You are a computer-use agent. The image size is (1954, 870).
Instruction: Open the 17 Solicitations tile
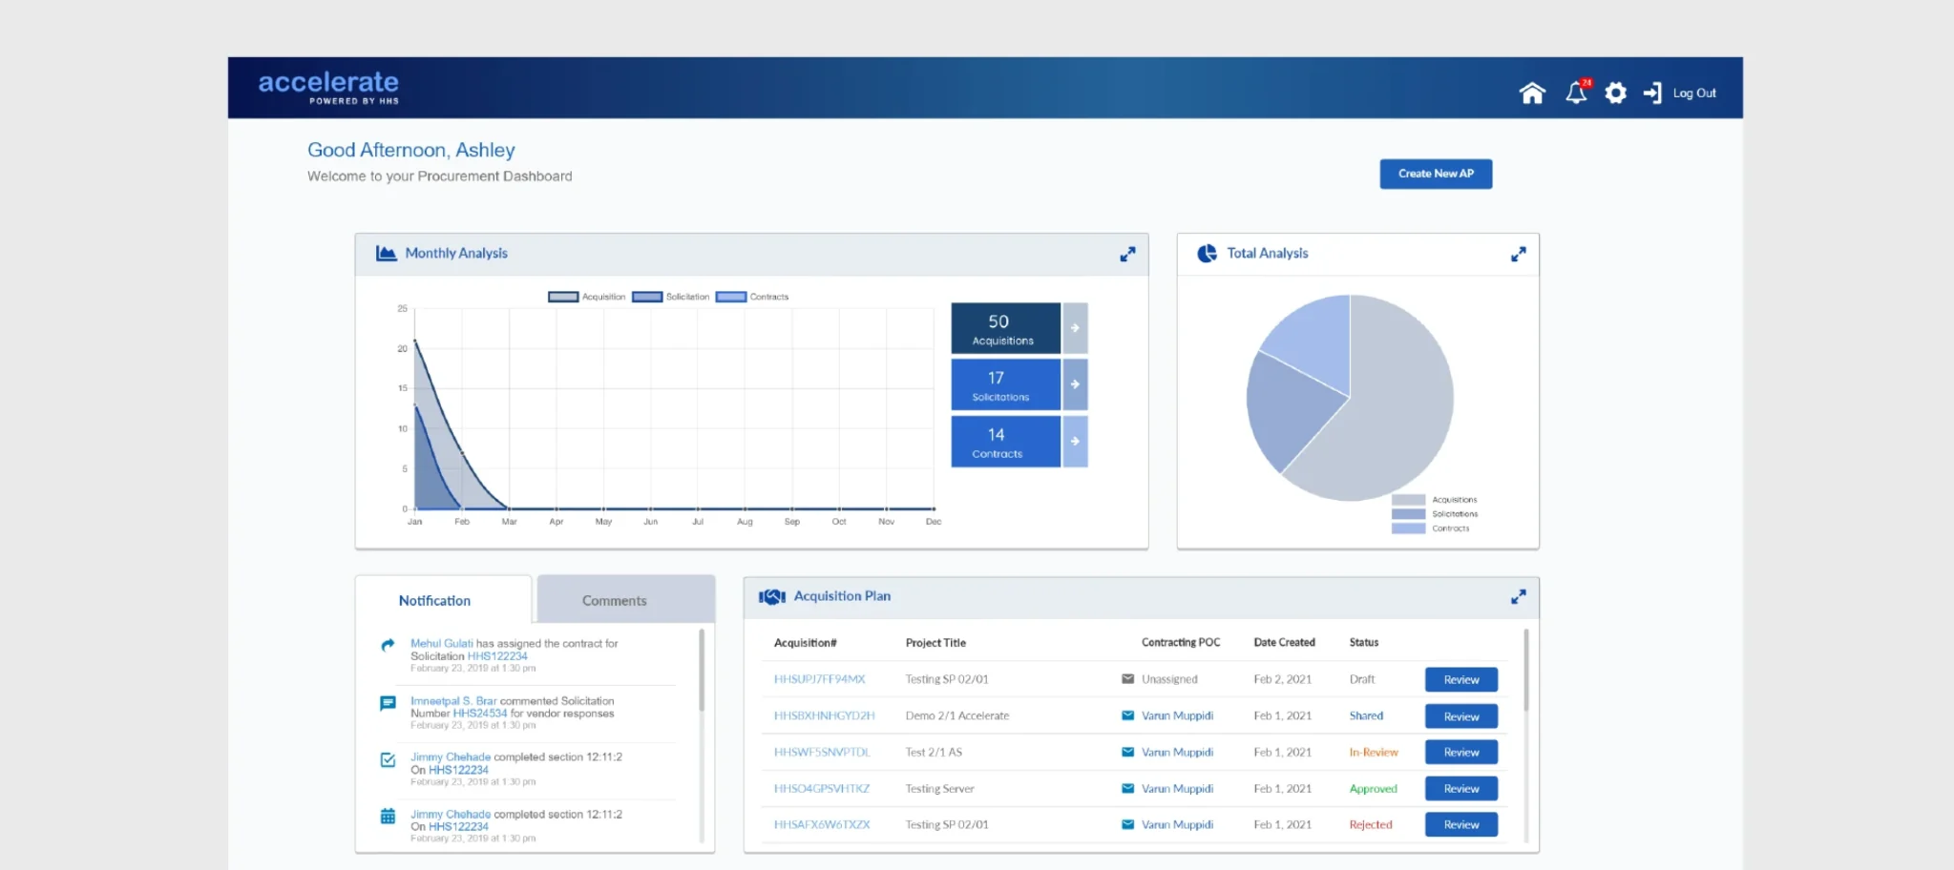1005,384
